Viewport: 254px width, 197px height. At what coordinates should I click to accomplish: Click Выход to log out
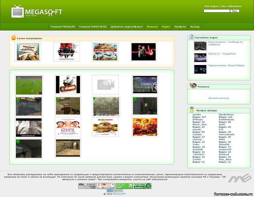(x=195, y=27)
